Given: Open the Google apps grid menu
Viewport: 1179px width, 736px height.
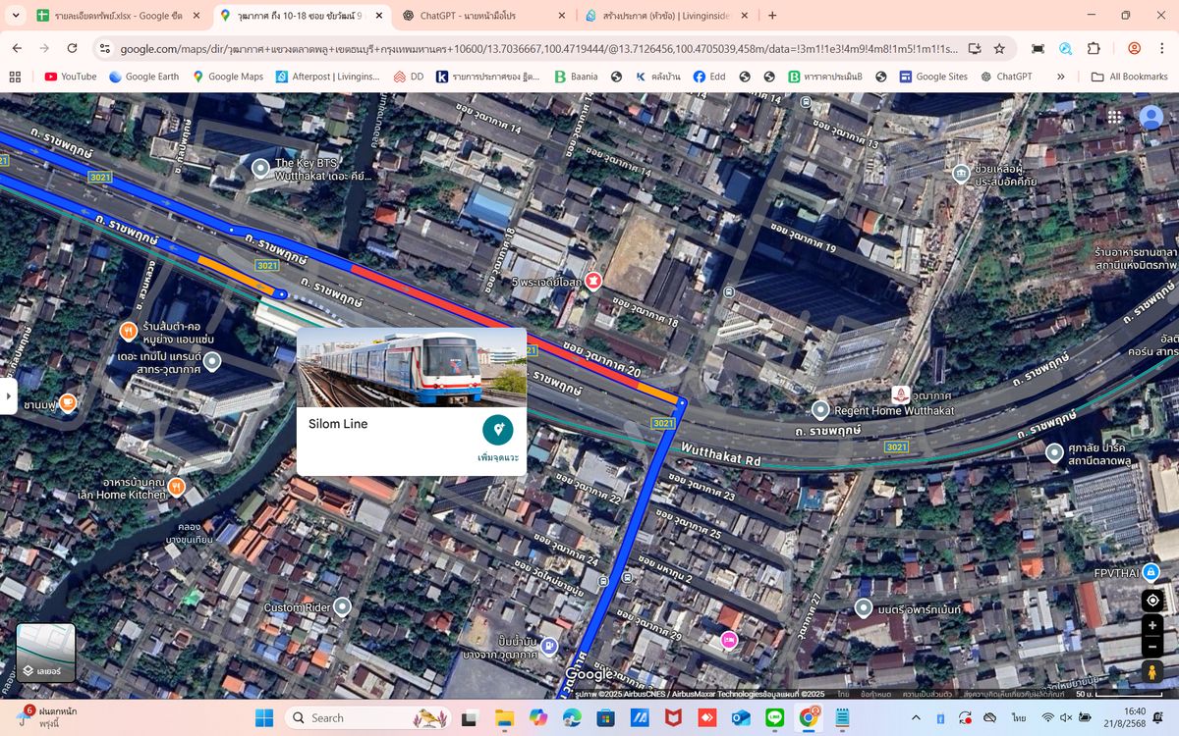Looking at the screenshot, I should click(x=1115, y=116).
